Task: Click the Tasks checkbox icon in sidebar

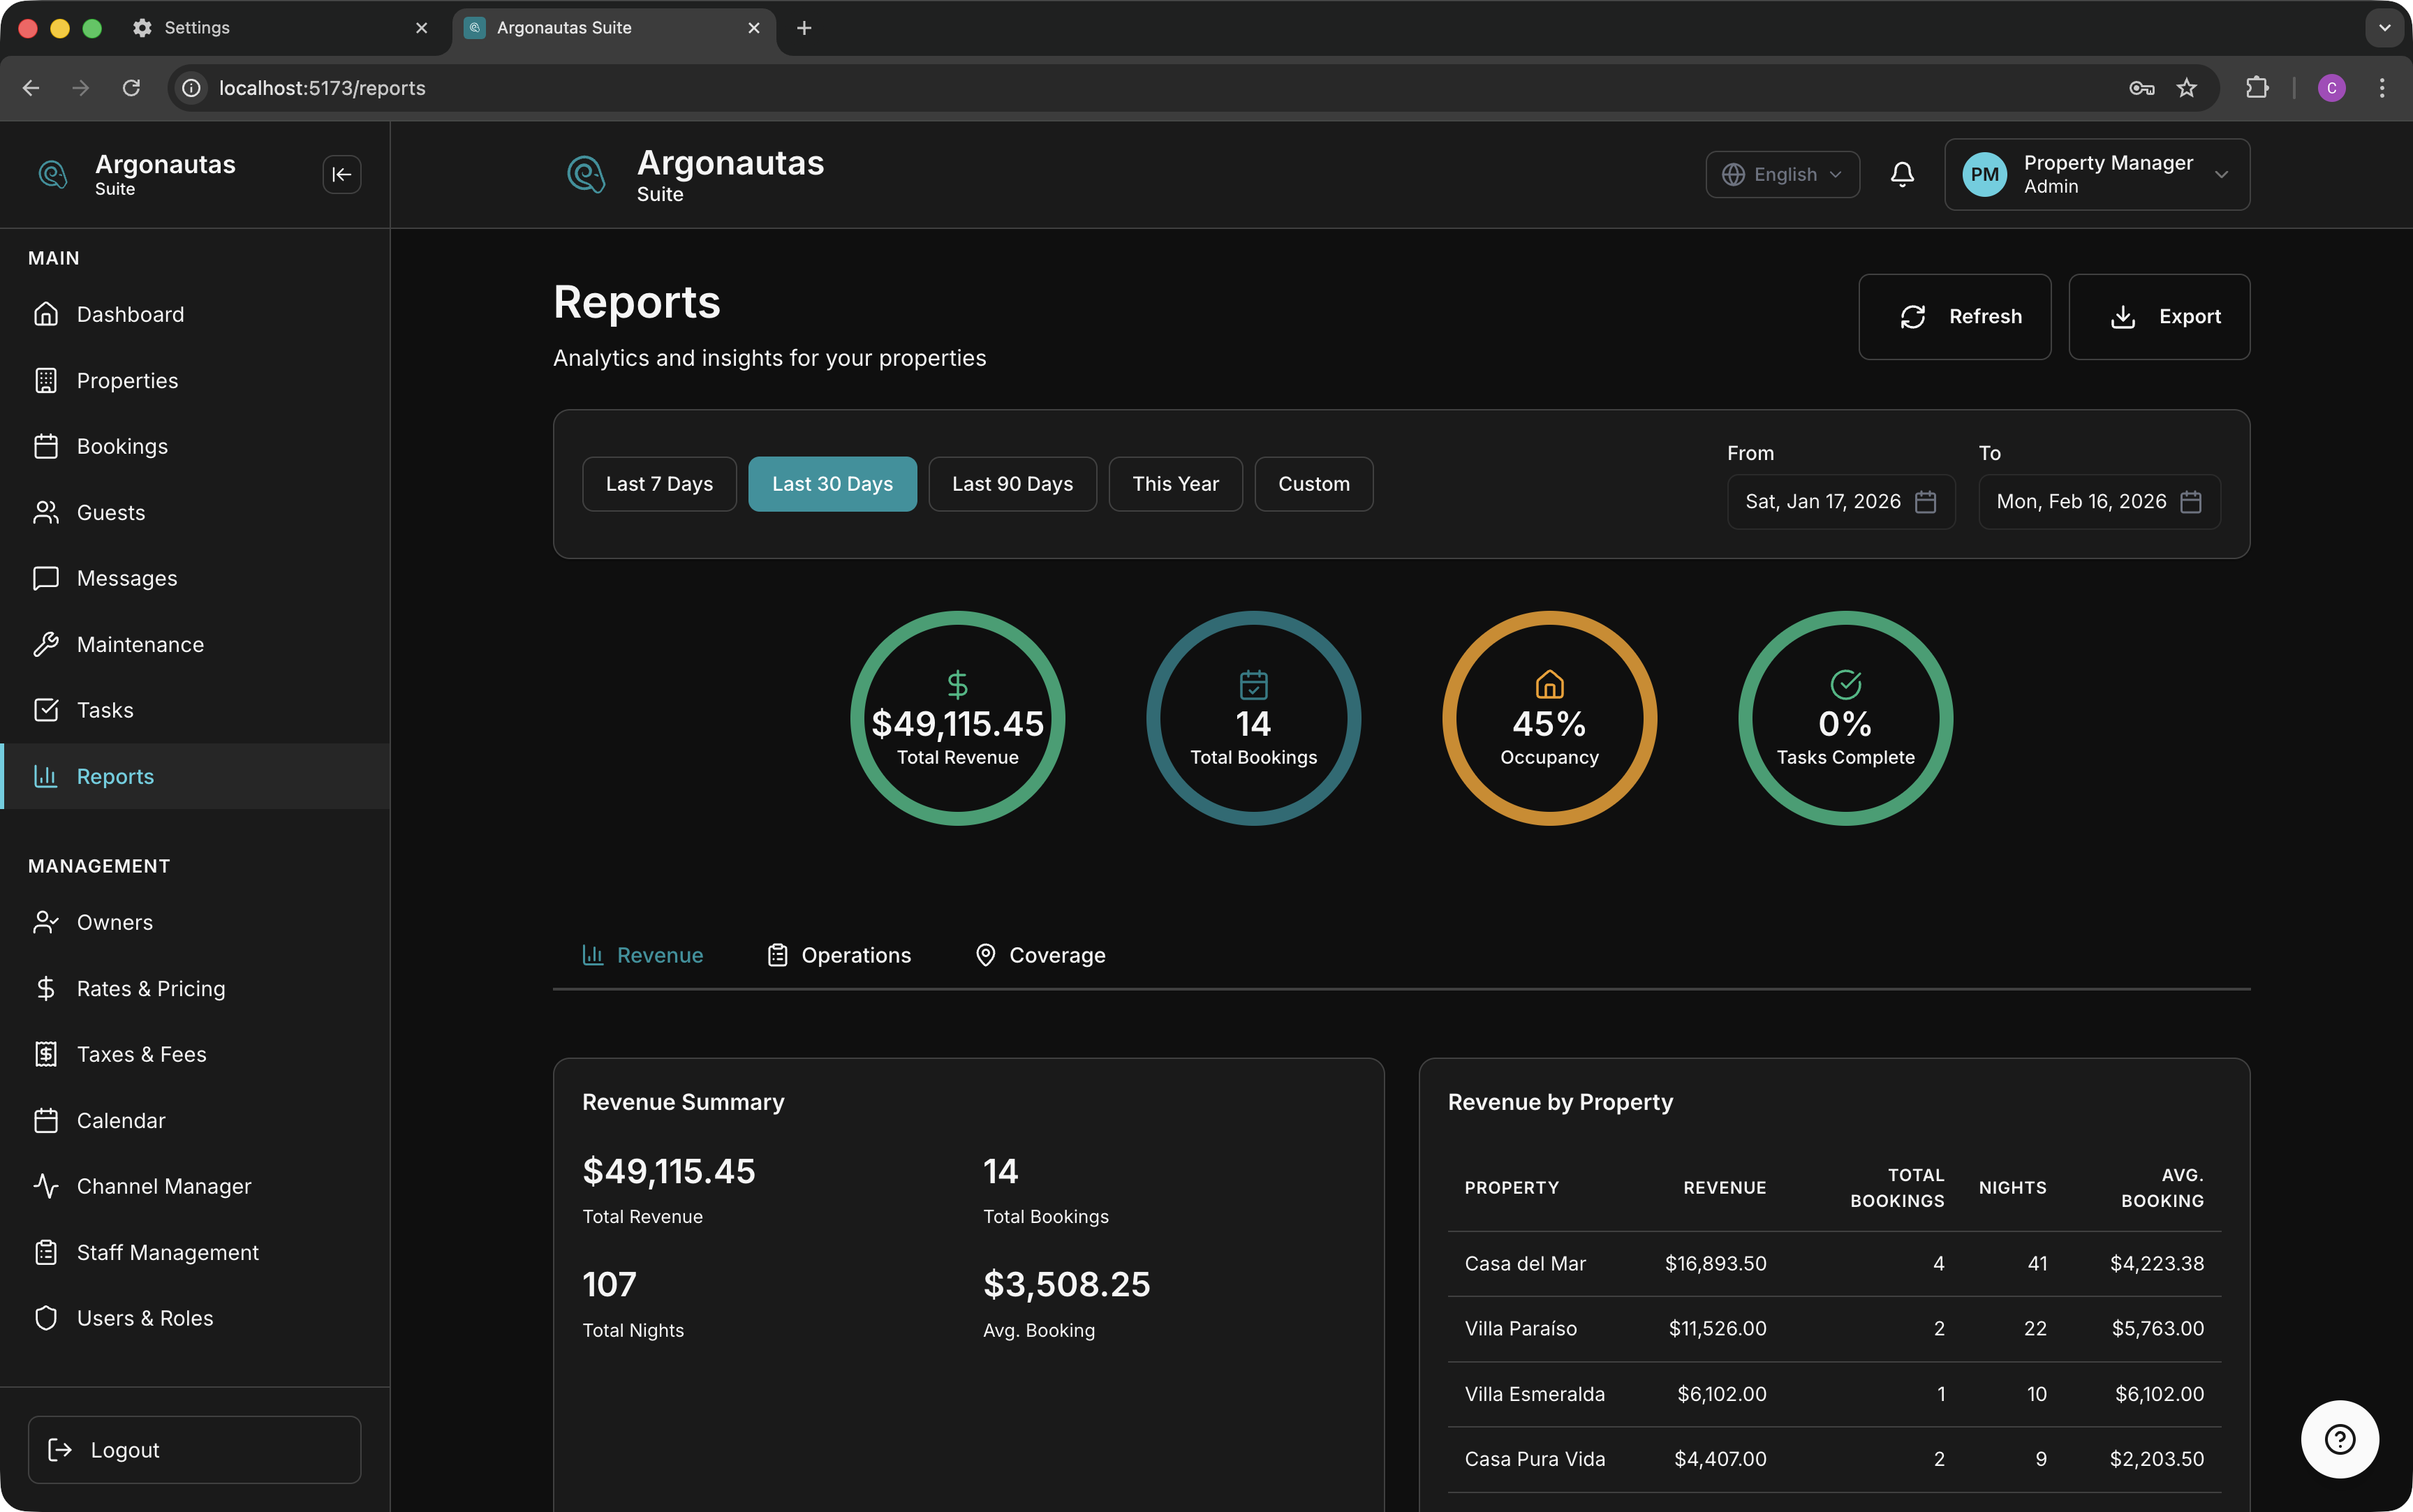Action: (46, 710)
